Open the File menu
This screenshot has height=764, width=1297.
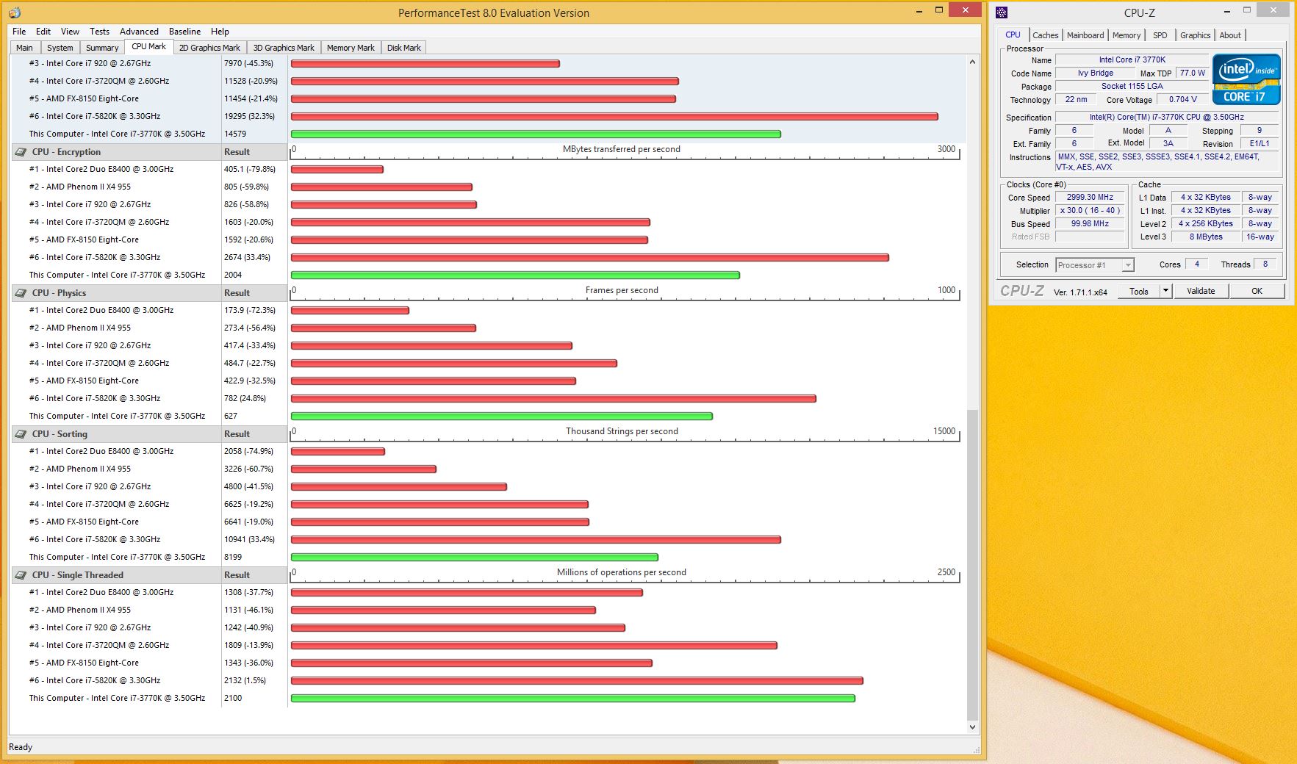point(19,32)
